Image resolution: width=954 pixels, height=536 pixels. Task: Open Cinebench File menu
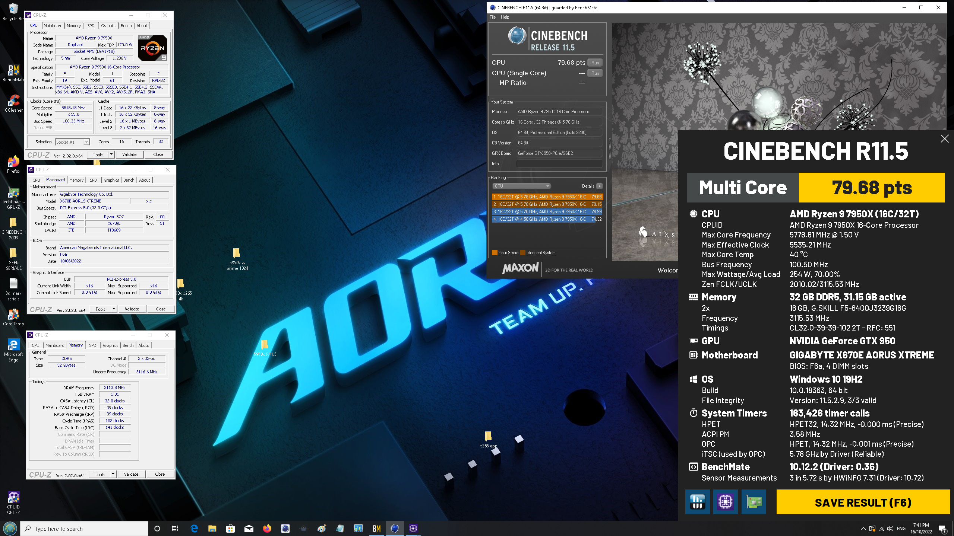point(493,17)
